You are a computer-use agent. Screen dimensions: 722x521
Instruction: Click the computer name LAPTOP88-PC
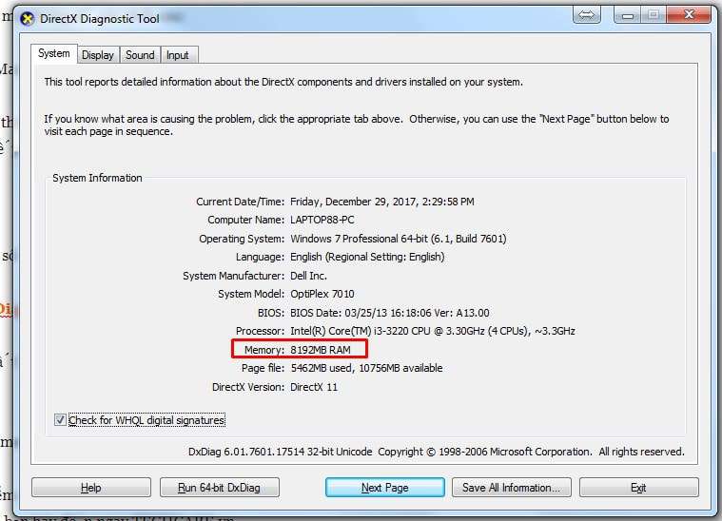point(322,220)
